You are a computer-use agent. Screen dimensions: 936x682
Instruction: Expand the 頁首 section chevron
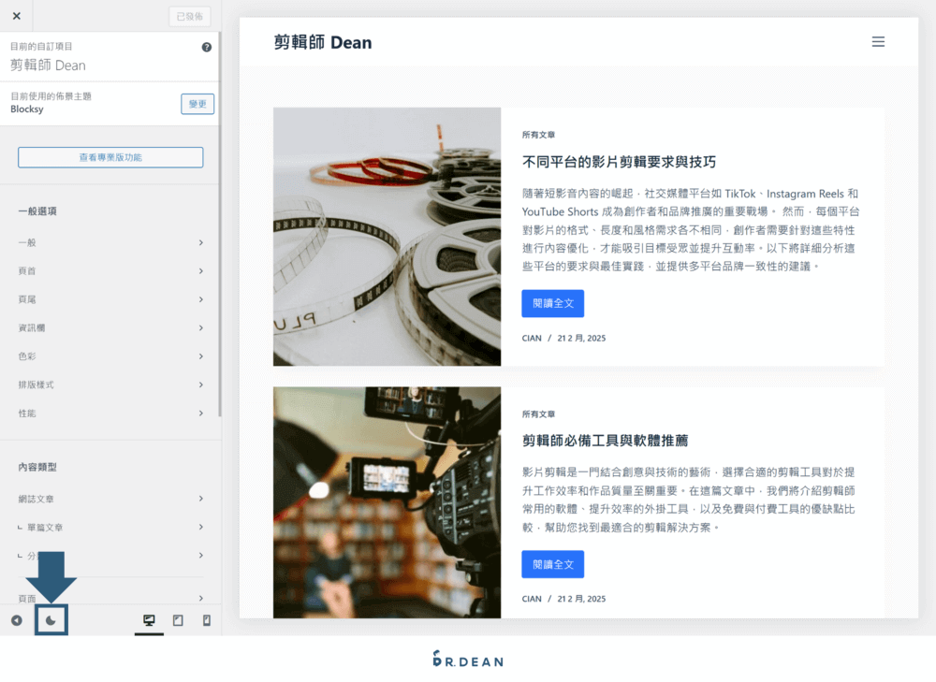[x=202, y=270]
